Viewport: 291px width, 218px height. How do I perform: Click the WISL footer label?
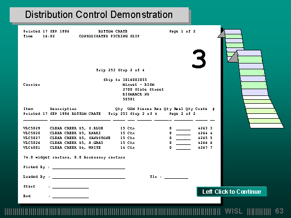click(x=233, y=211)
